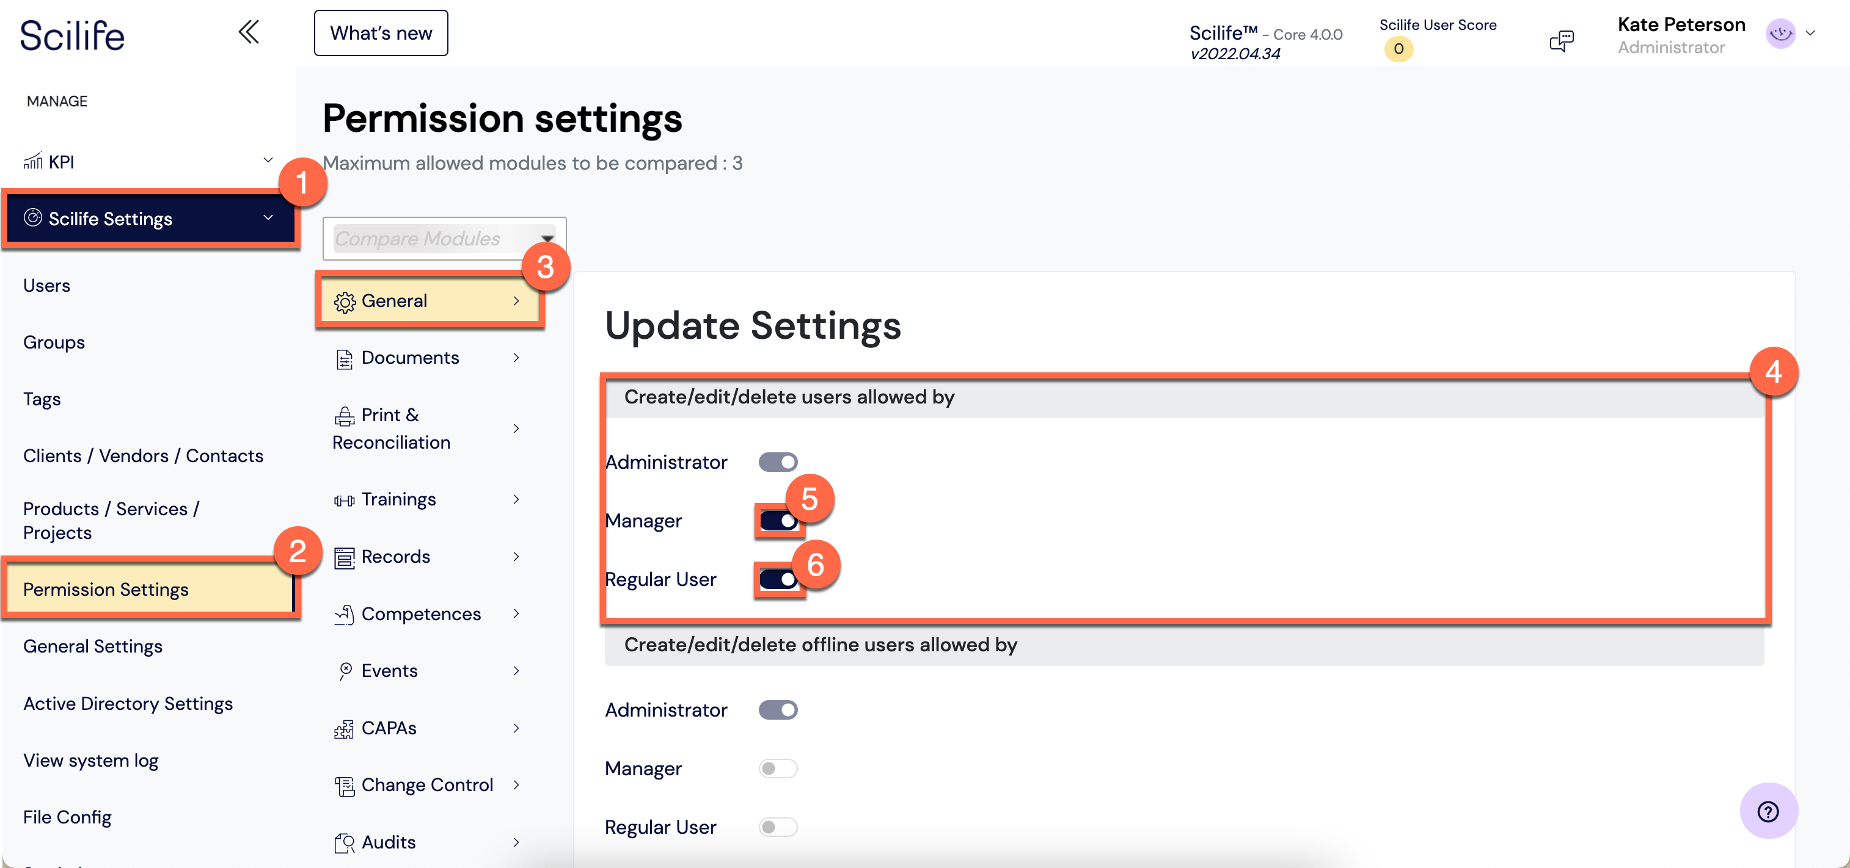Open View system log
This screenshot has height=868, width=1850.
(x=90, y=760)
